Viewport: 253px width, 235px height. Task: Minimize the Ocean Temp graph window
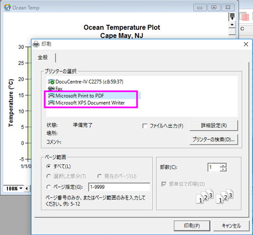200,7
